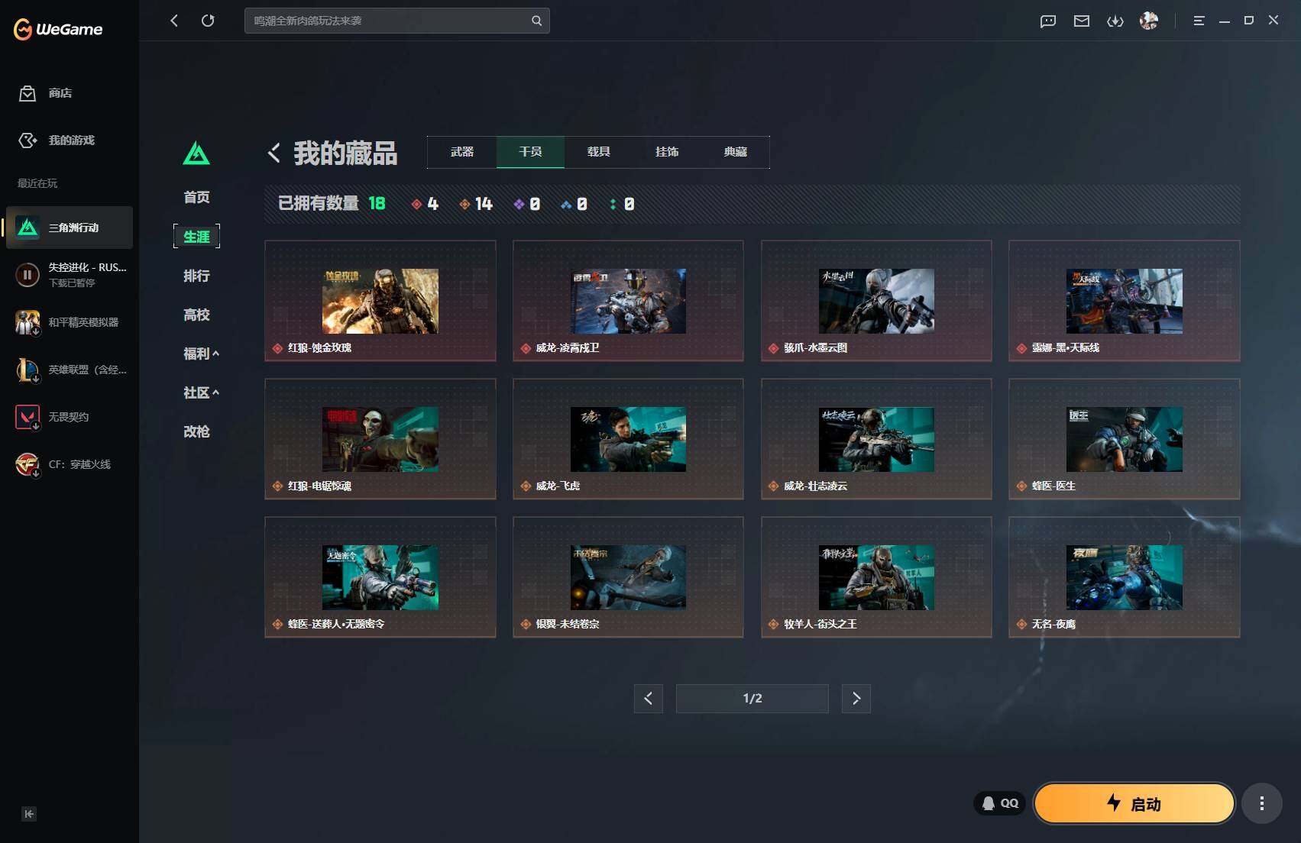Open the 威龙-壮志凌云 operator card
1301x843 pixels.
[x=876, y=439]
